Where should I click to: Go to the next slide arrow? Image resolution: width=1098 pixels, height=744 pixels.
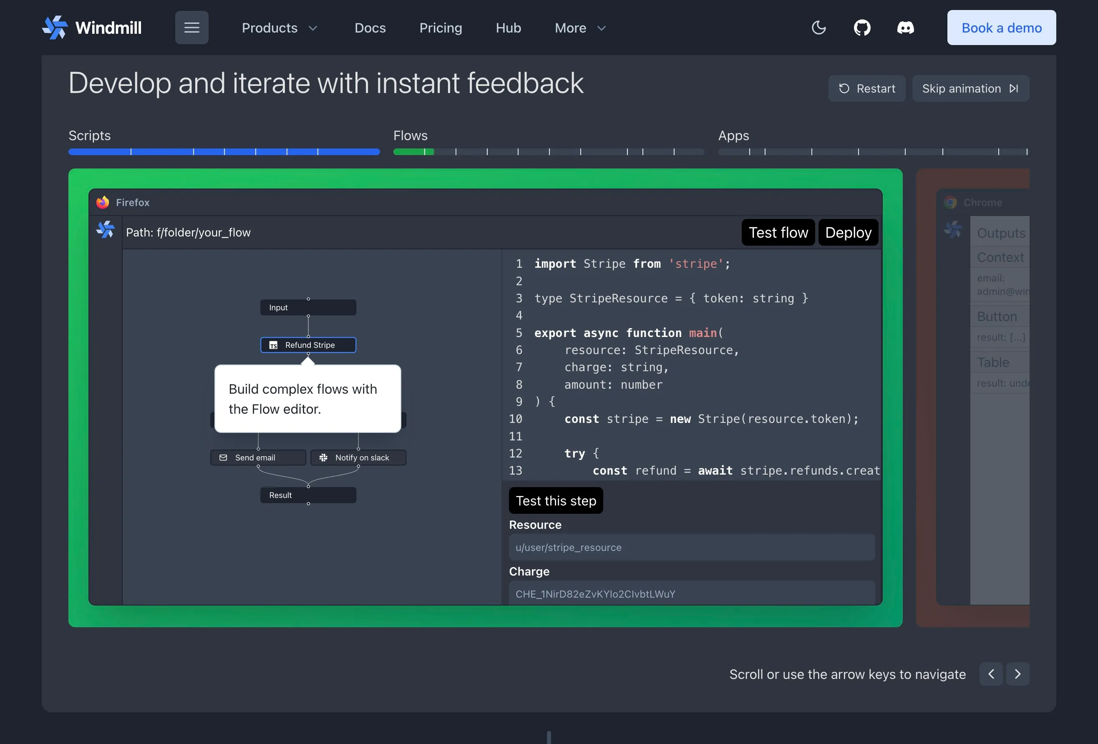click(x=1017, y=674)
